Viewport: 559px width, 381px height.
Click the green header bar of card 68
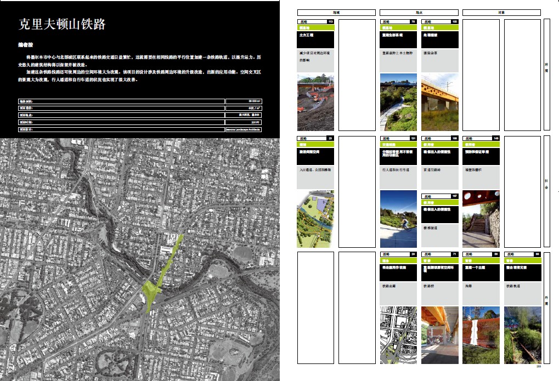coord(522,261)
